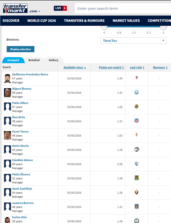Switch to the Gallery tab
The width and height of the screenshot is (171, 223).
tap(54, 60)
